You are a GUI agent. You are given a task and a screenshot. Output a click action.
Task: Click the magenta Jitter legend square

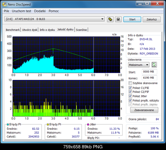click(x=88, y=124)
